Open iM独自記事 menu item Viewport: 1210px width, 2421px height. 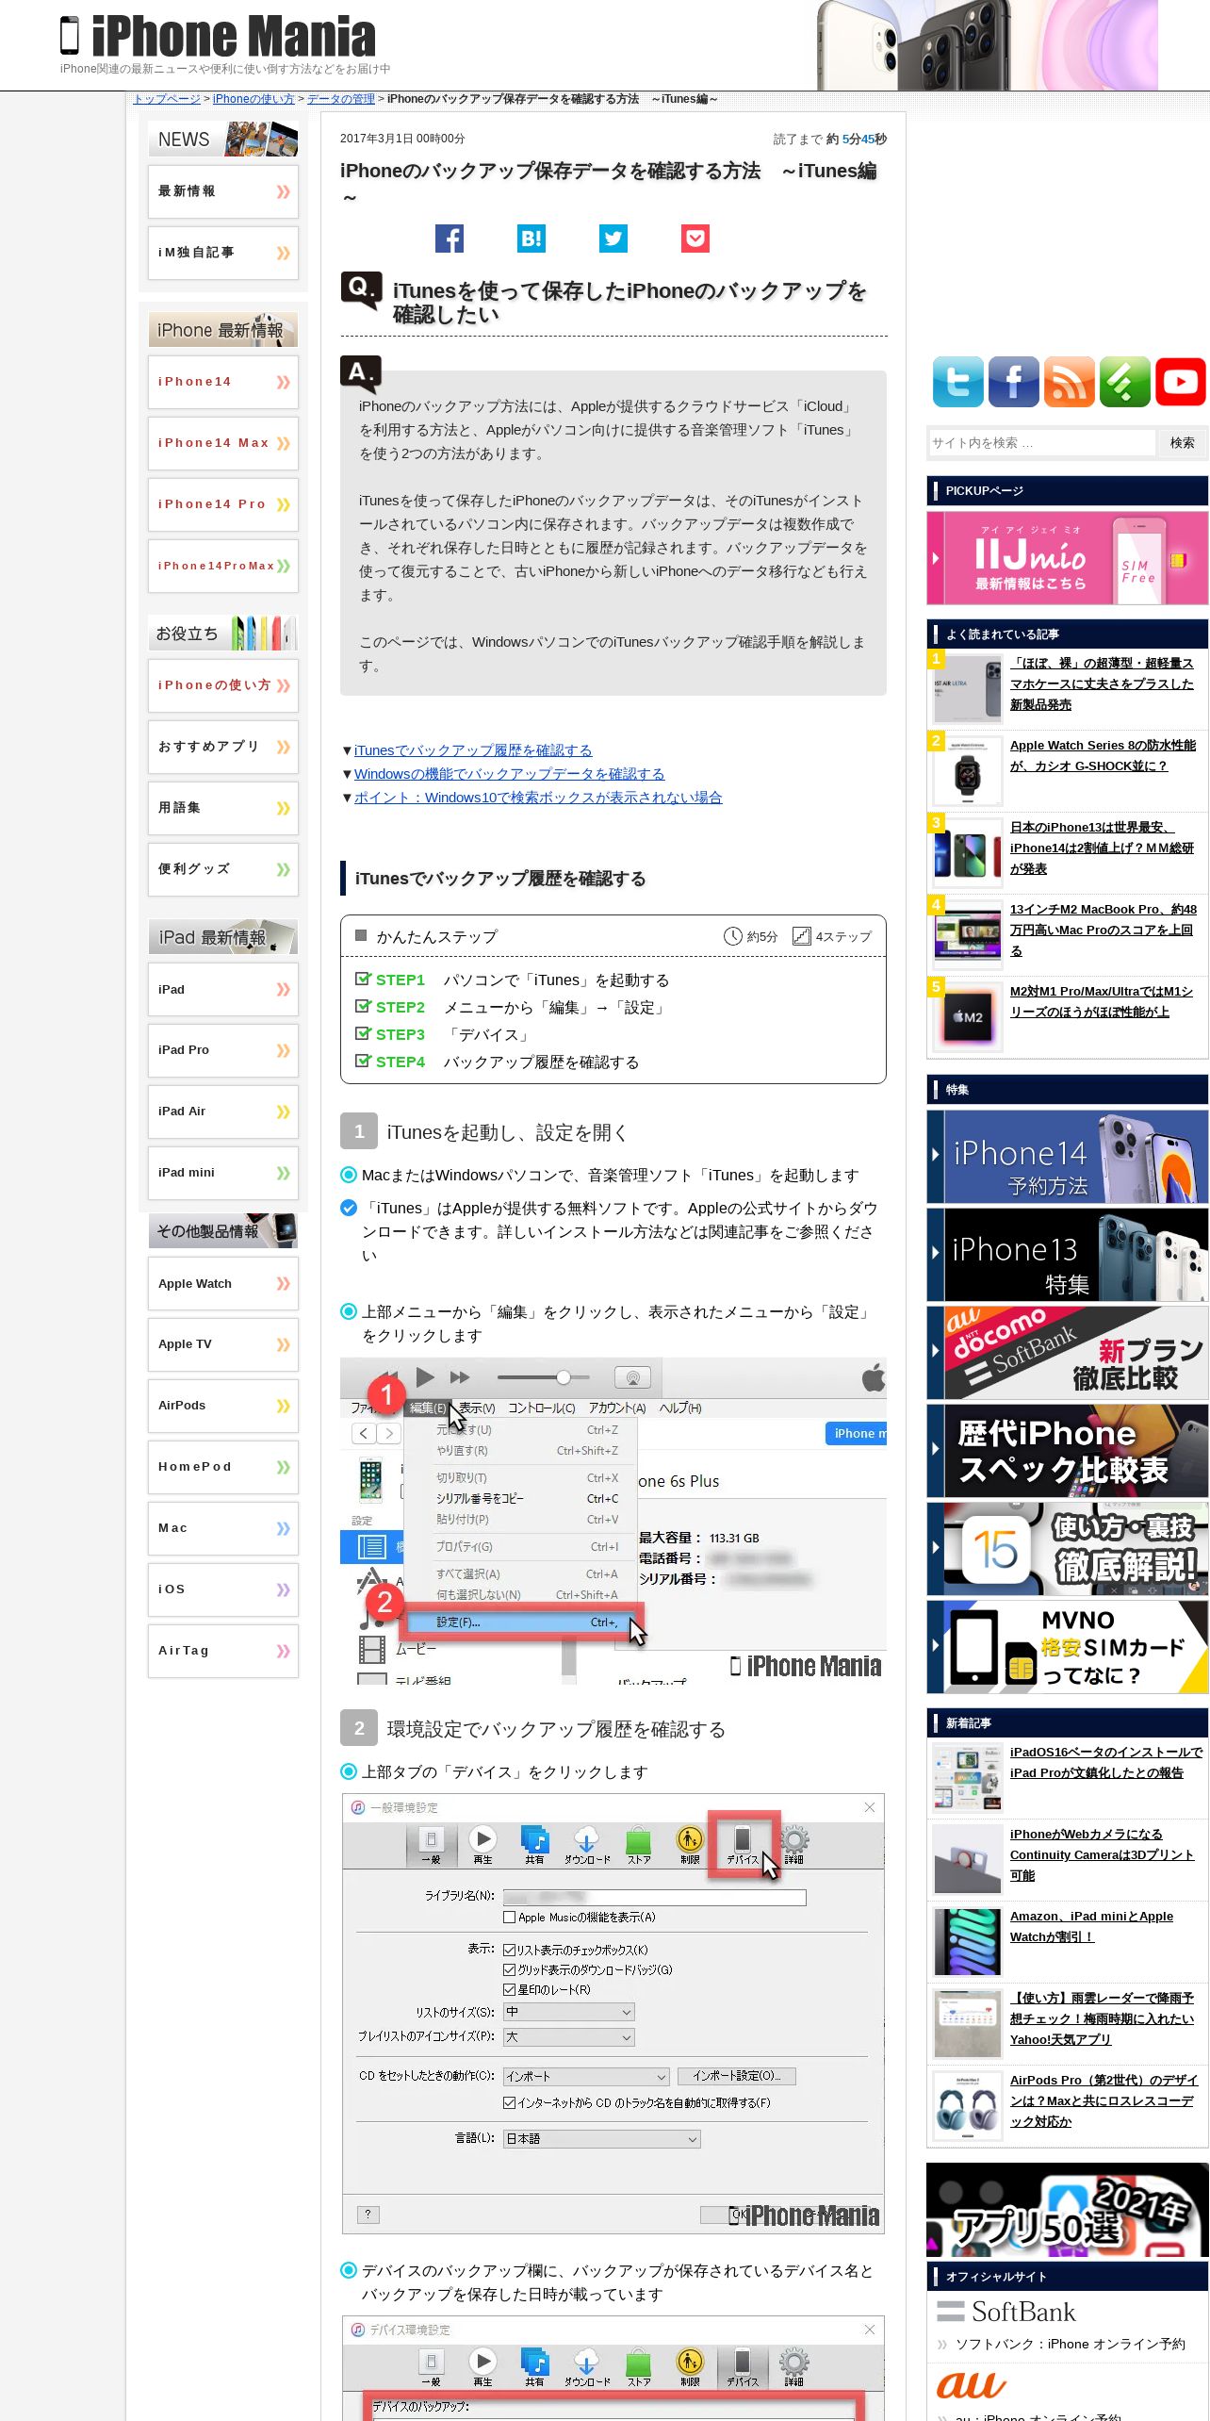[223, 253]
